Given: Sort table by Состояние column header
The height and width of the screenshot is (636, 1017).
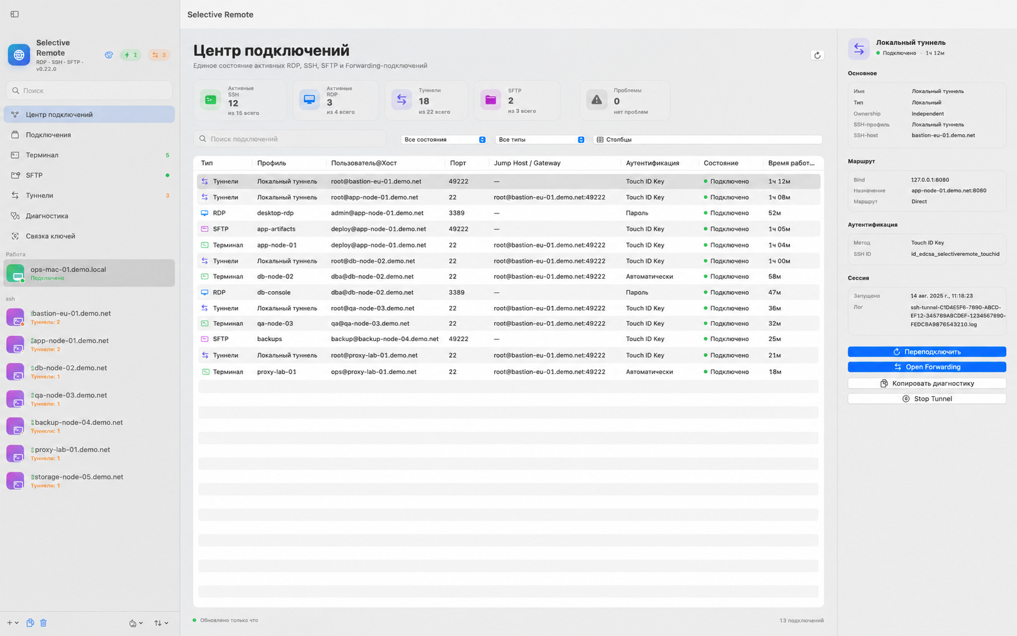Looking at the screenshot, I should point(721,163).
